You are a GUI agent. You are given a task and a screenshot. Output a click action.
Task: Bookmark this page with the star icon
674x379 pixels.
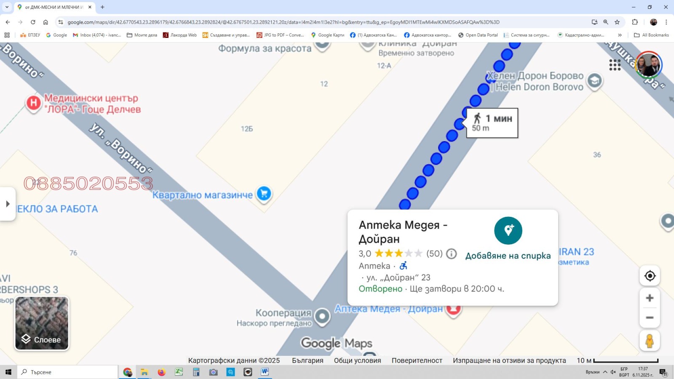point(617,22)
